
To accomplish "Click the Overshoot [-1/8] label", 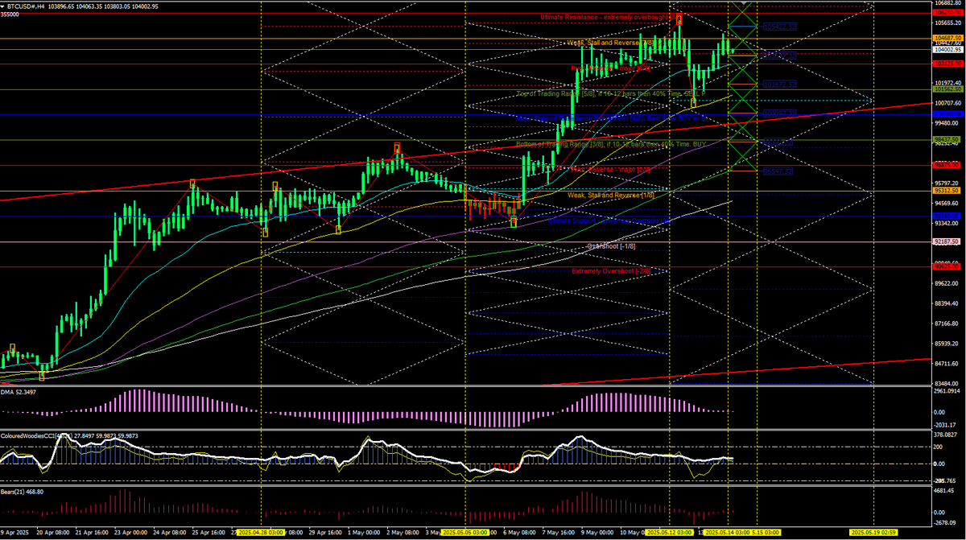I will point(610,245).
